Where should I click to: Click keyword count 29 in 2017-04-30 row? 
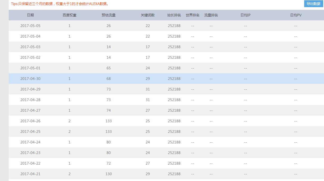(x=148, y=79)
